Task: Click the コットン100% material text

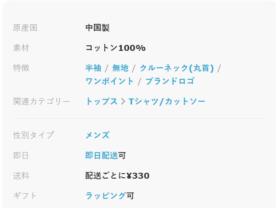Action: [x=115, y=48]
